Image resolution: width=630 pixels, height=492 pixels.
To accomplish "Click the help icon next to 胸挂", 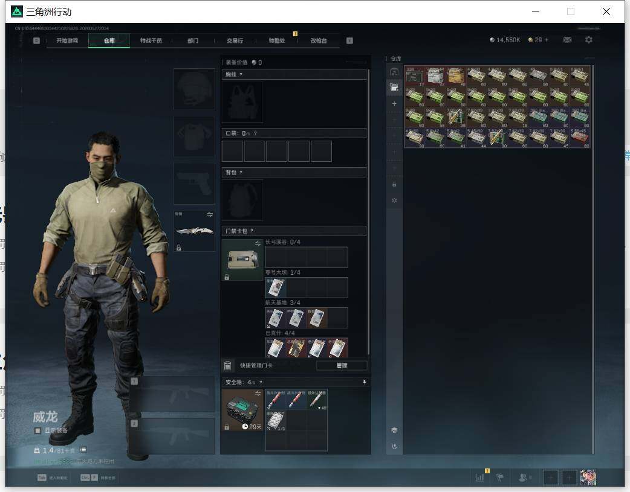I will click(241, 75).
